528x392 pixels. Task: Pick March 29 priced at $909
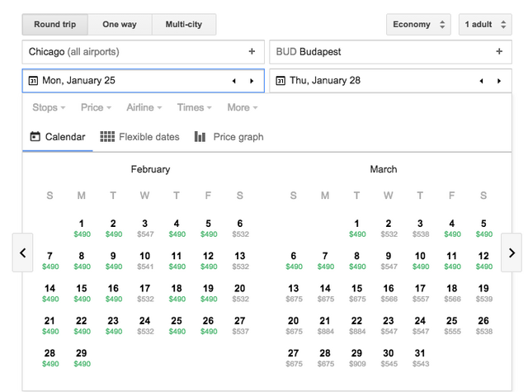point(356,357)
